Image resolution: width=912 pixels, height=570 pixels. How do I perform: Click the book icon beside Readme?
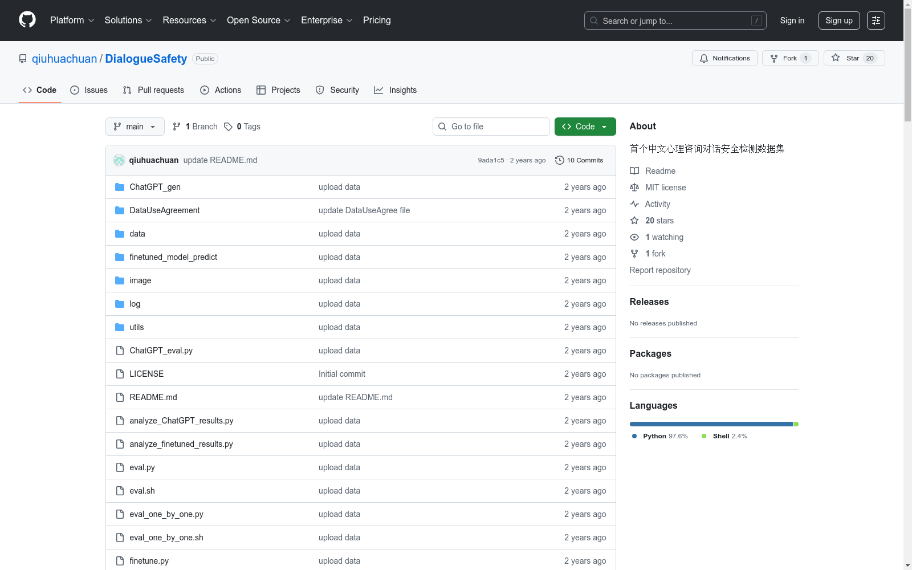pyautogui.click(x=634, y=171)
